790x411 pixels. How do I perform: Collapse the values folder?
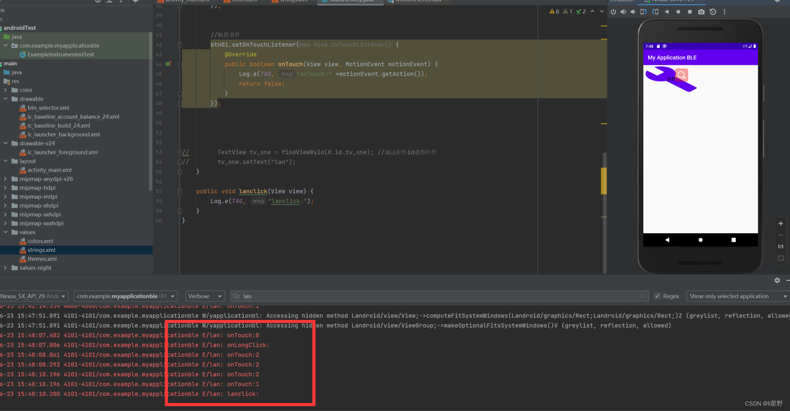click(x=6, y=232)
